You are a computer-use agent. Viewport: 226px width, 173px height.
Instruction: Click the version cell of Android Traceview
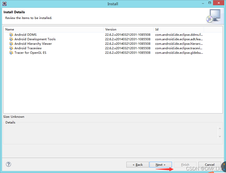[x=128, y=48]
